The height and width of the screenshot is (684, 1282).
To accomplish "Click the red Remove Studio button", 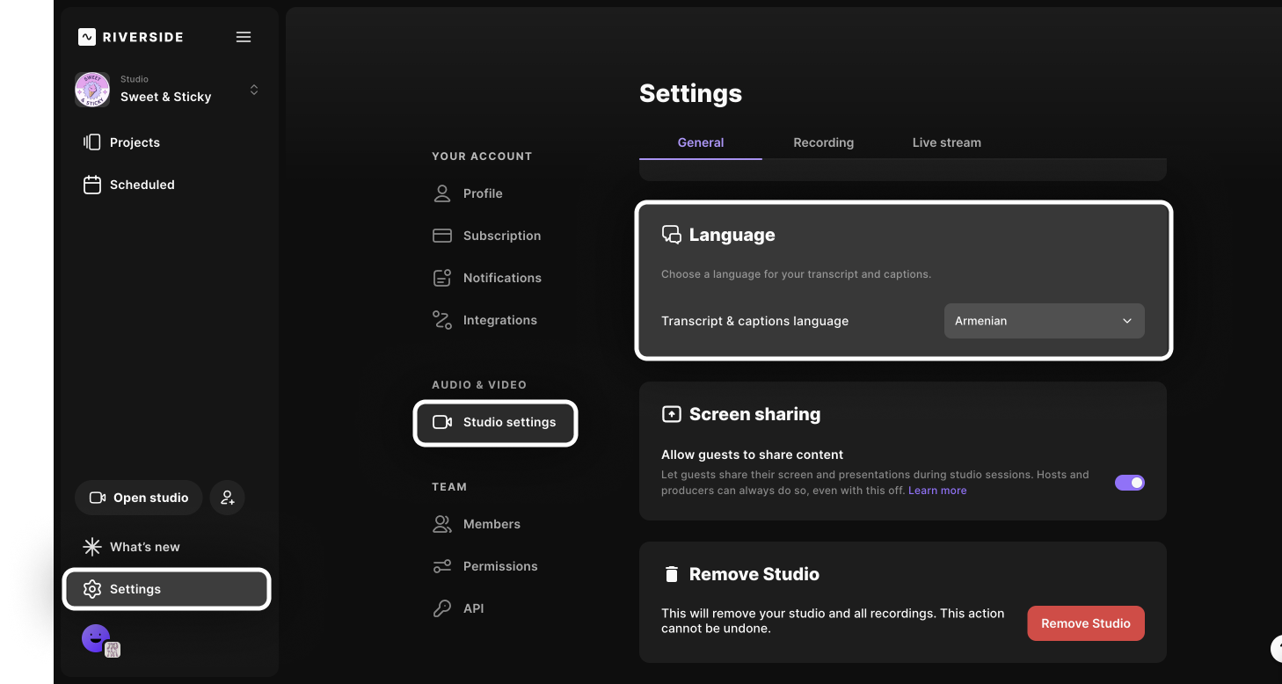I will pos(1085,623).
